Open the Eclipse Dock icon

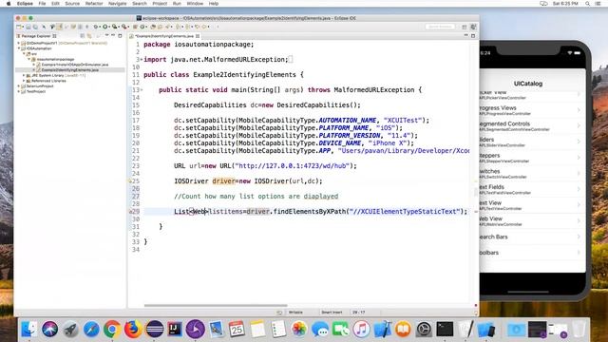[154, 330]
